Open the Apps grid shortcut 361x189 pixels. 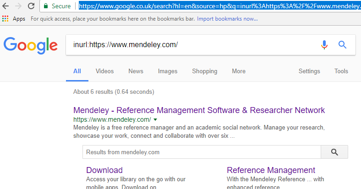5,19
